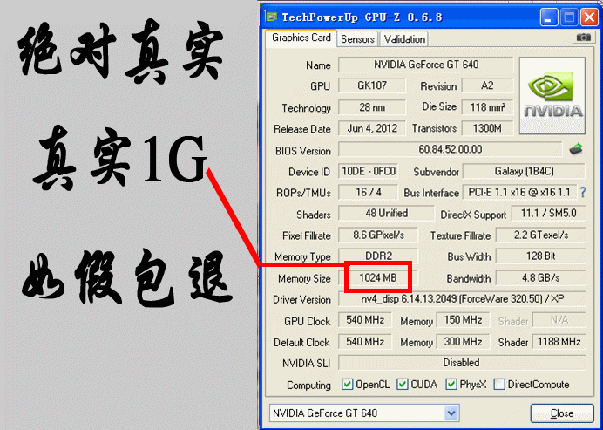
Task: Click the TechPowerUp GPU-Z 0.6.8 title
Action: tap(362, 17)
